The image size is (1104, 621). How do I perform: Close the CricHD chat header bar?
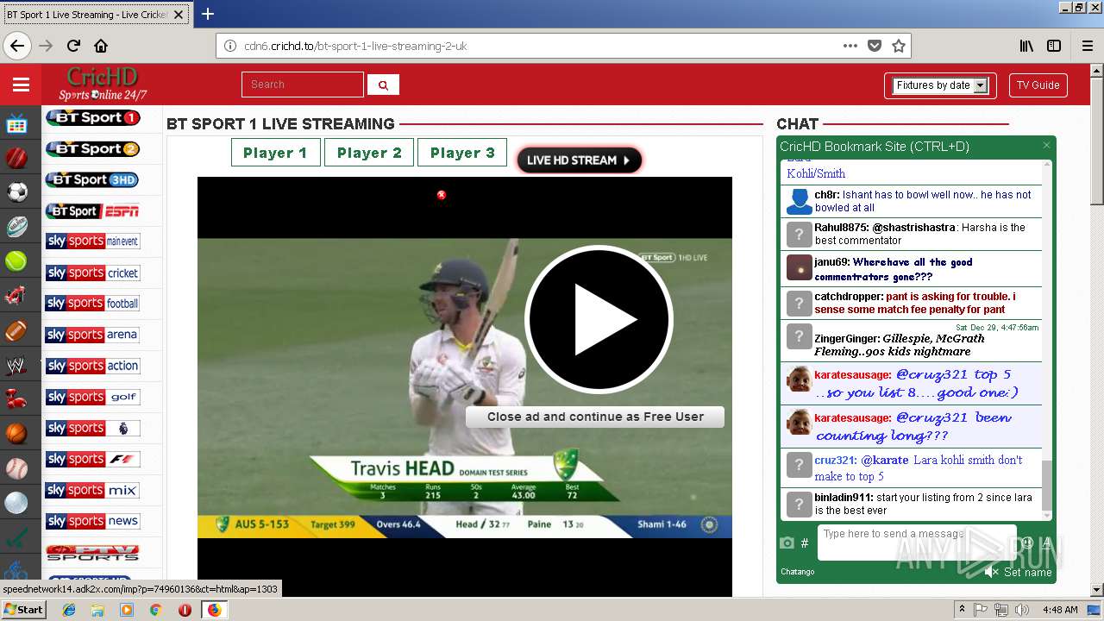point(1046,146)
